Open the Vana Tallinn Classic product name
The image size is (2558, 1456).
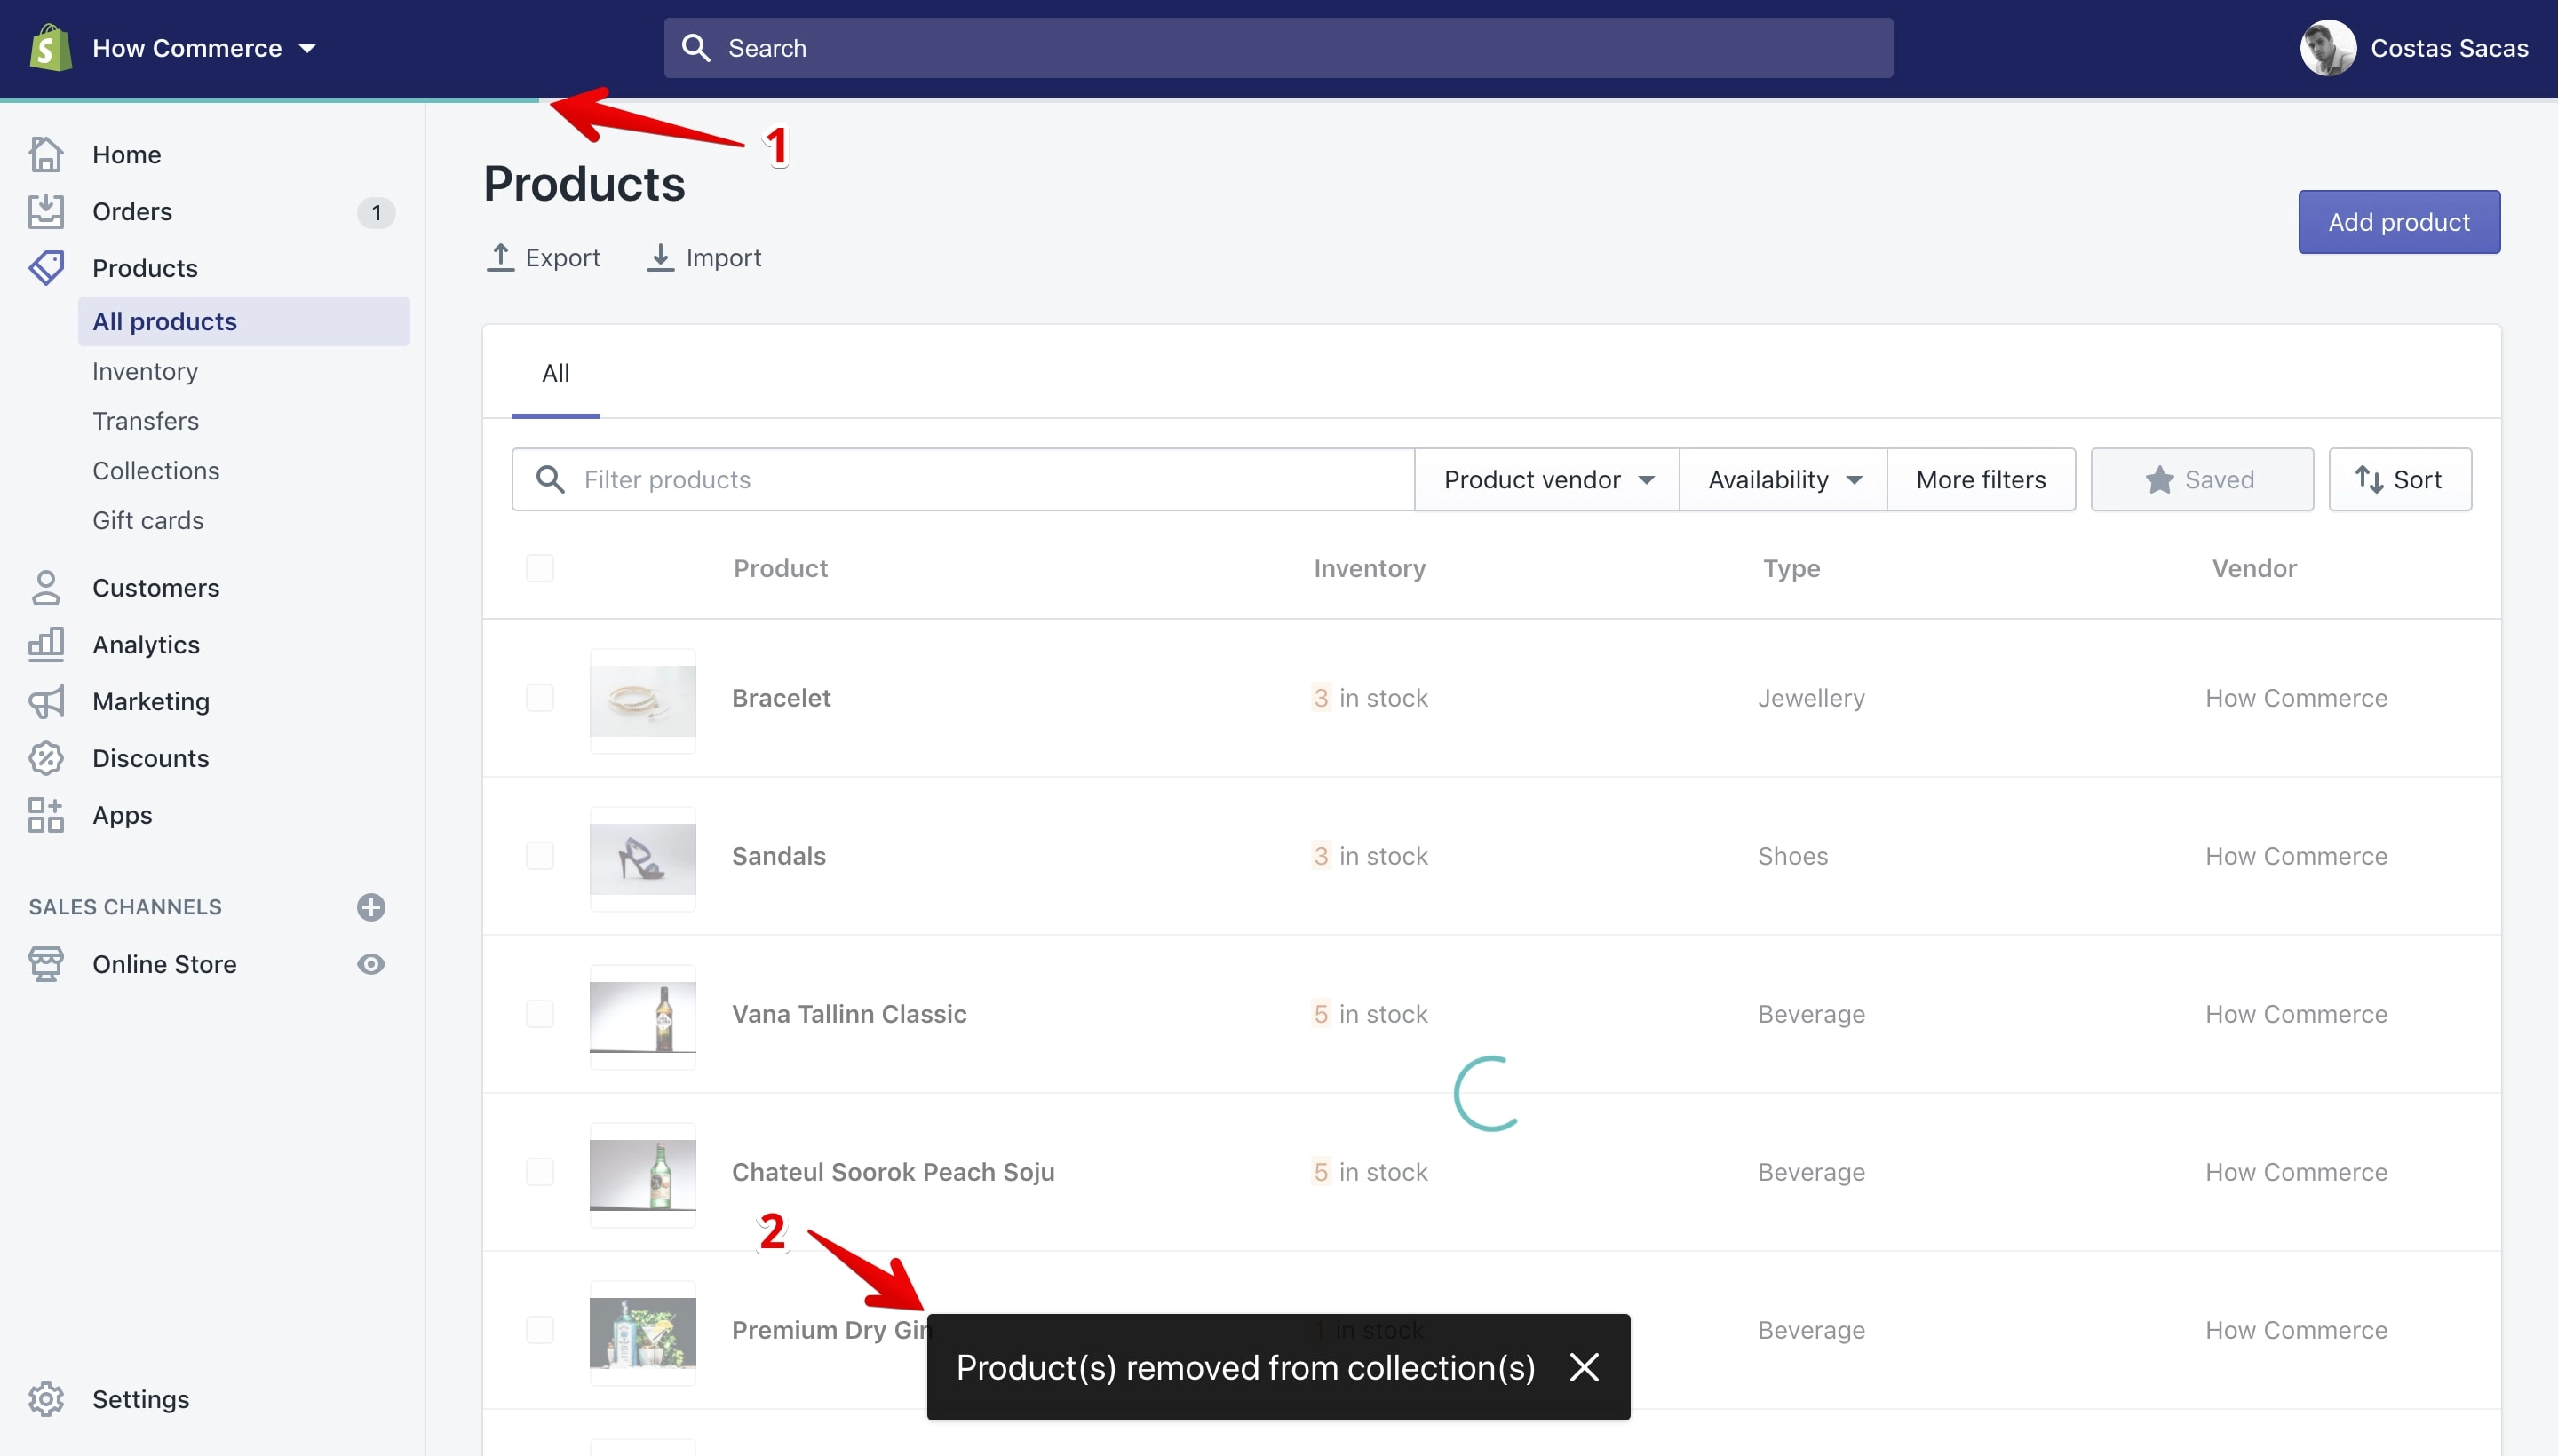click(x=848, y=1013)
